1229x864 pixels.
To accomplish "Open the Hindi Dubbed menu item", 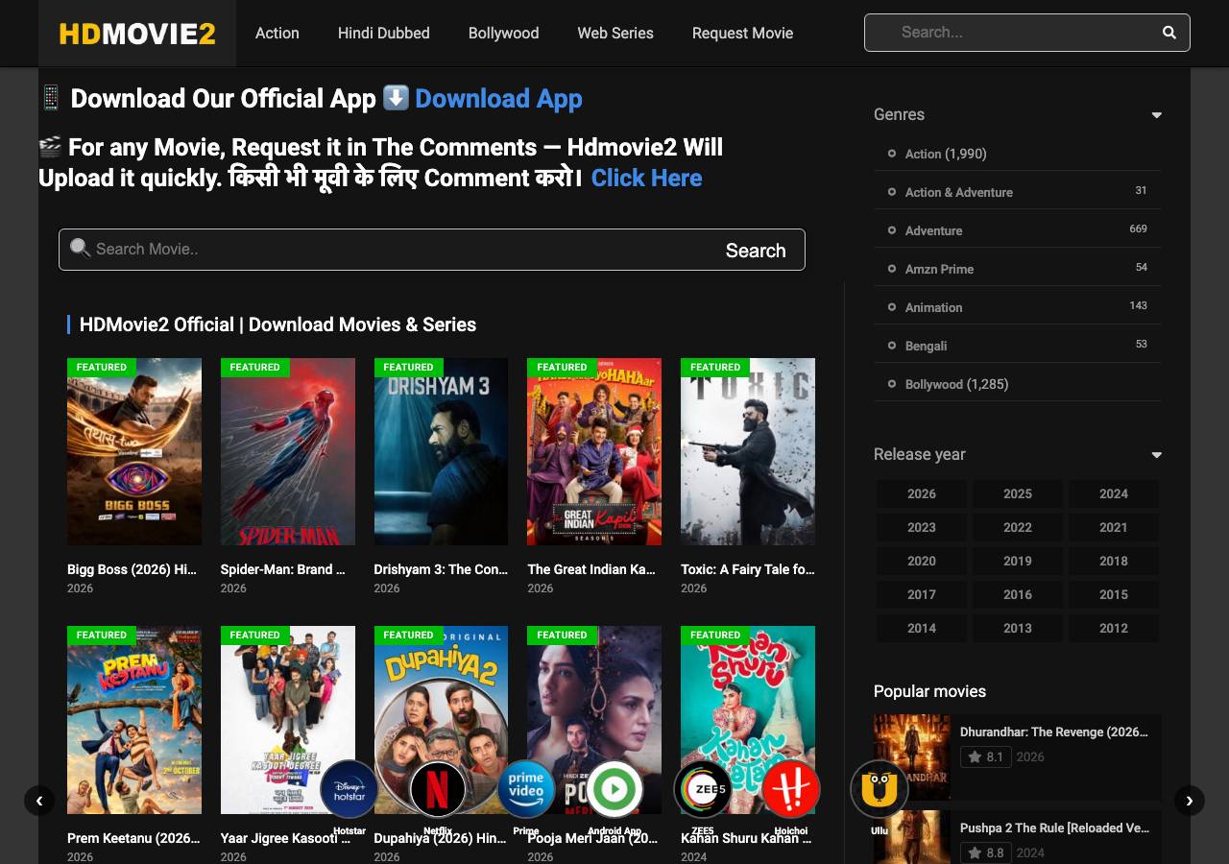I will [x=384, y=33].
